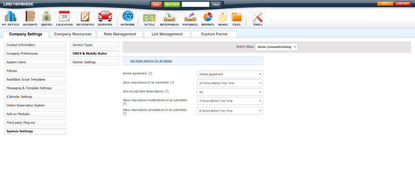The width and height of the screenshot is (415, 195).
Task: Open the My Office building icon
Action: click(x=10, y=17)
